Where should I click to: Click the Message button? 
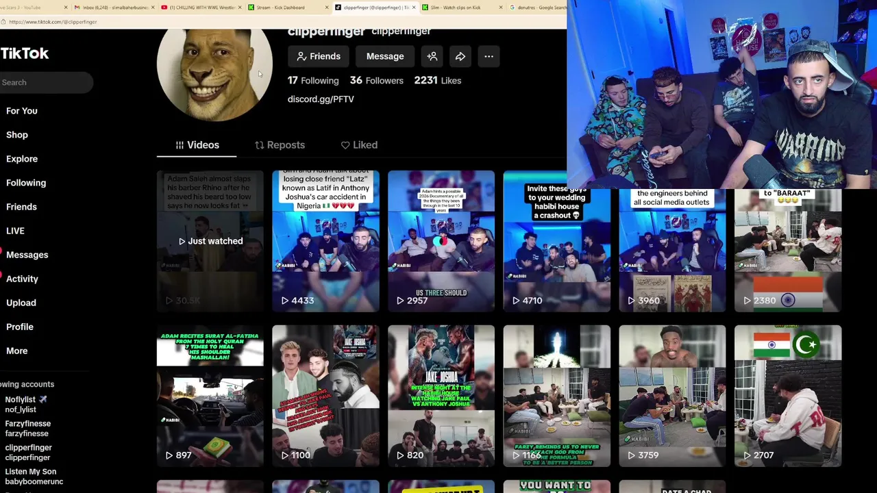[x=385, y=56]
